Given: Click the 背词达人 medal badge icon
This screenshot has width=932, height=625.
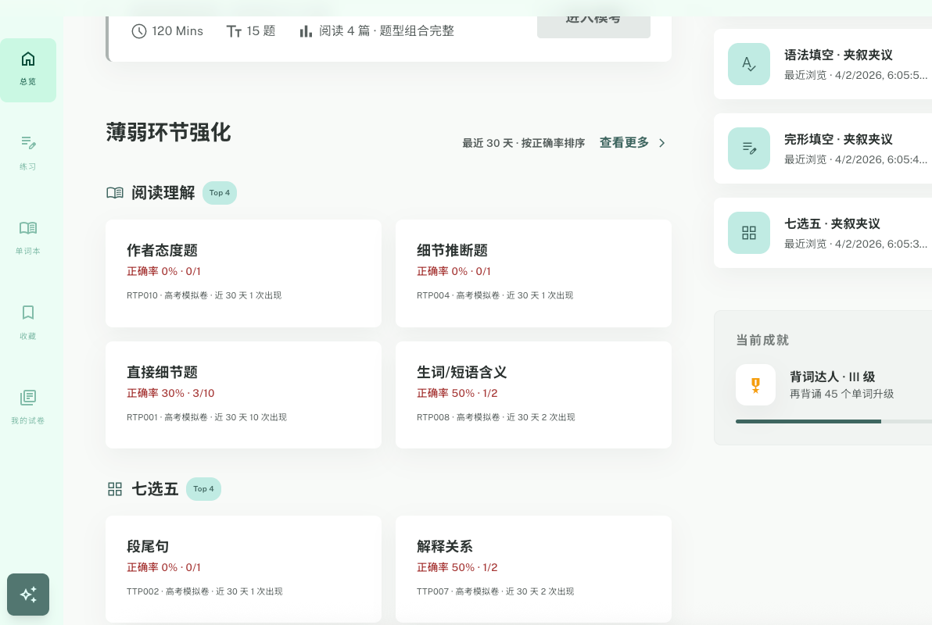Looking at the screenshot, I should (755, 385).
